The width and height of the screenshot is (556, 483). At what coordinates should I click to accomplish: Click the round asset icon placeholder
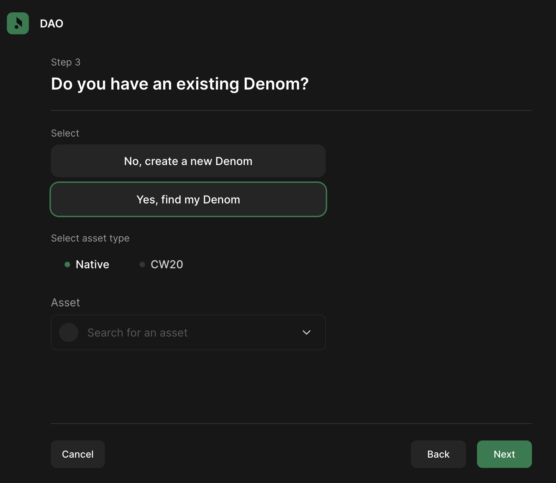pyautogui.click(x=69, y=332)
